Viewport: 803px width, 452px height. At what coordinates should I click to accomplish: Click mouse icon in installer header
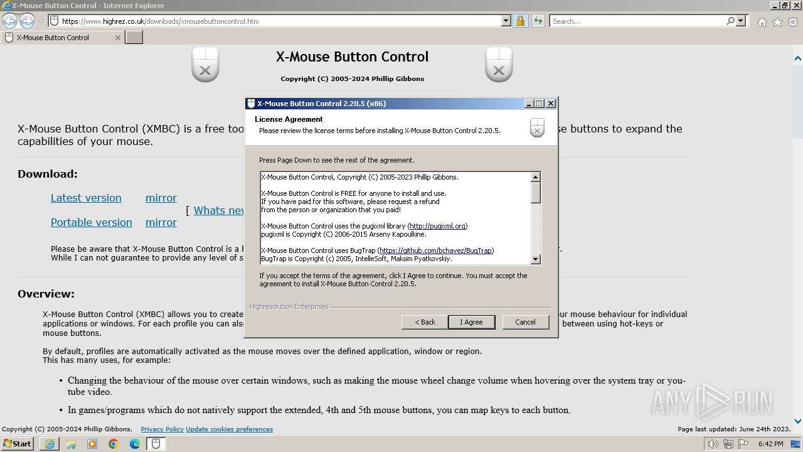[x=537, y=127]
